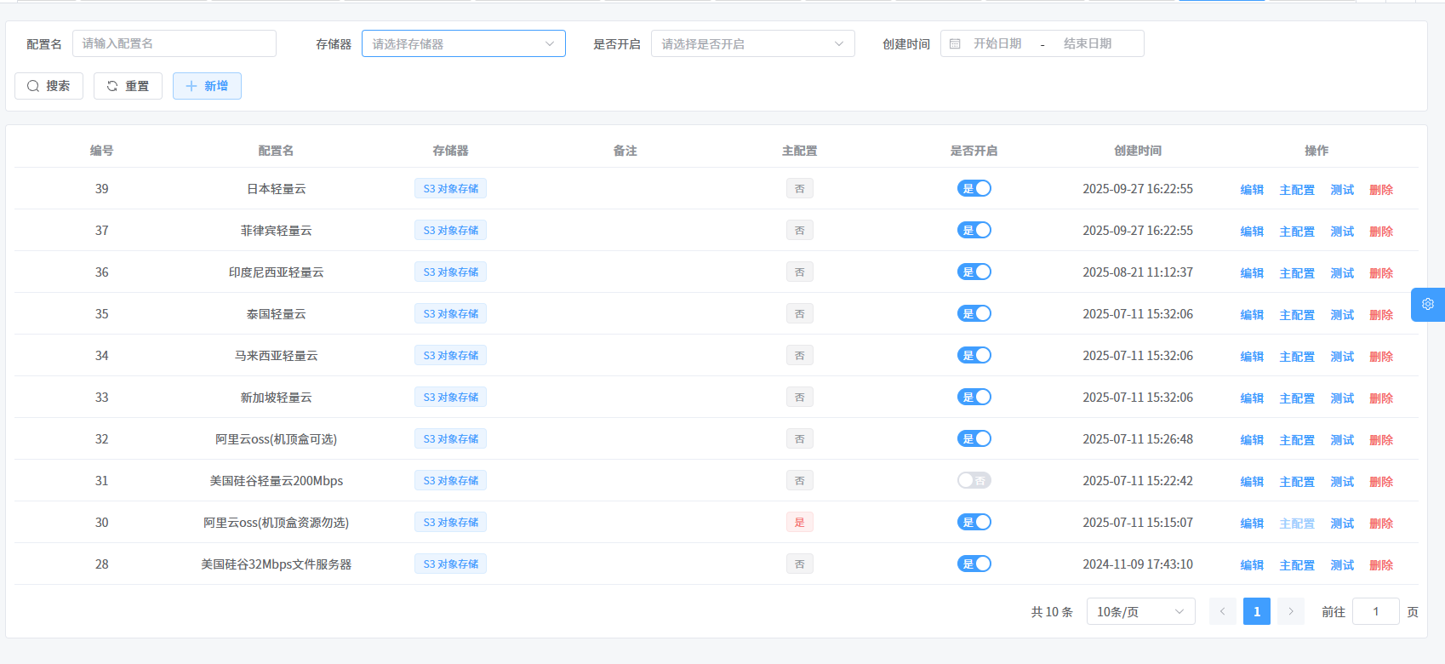The image size is (1445, 664).
Task: Open the 是否开启 filter dropdown
Action: (x=753, y=43)
